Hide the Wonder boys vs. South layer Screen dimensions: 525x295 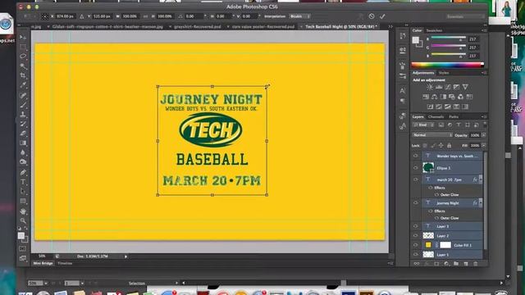pos(416,156)
